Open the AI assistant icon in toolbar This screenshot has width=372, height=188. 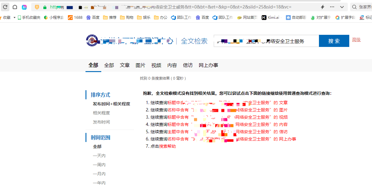pyautogui.click(x=24, y=7)
